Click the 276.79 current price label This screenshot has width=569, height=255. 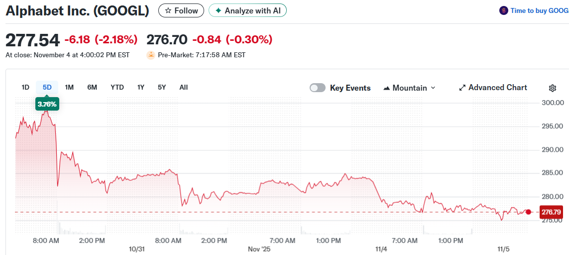pos(551,212)
